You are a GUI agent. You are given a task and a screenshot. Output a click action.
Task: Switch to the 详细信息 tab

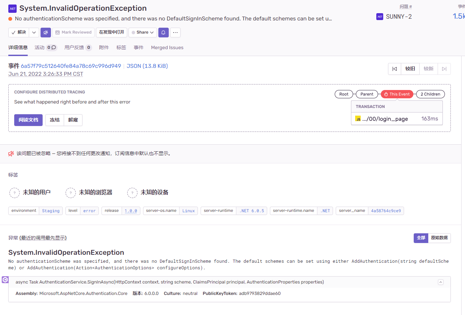(x=18, y=47)
